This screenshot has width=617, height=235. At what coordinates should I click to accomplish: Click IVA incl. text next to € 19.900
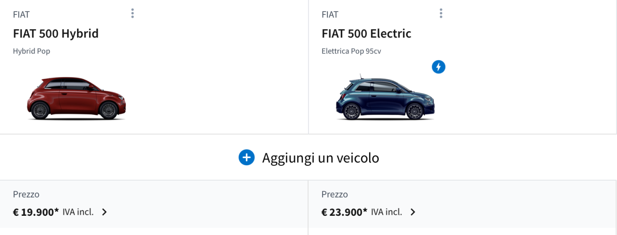78,212
